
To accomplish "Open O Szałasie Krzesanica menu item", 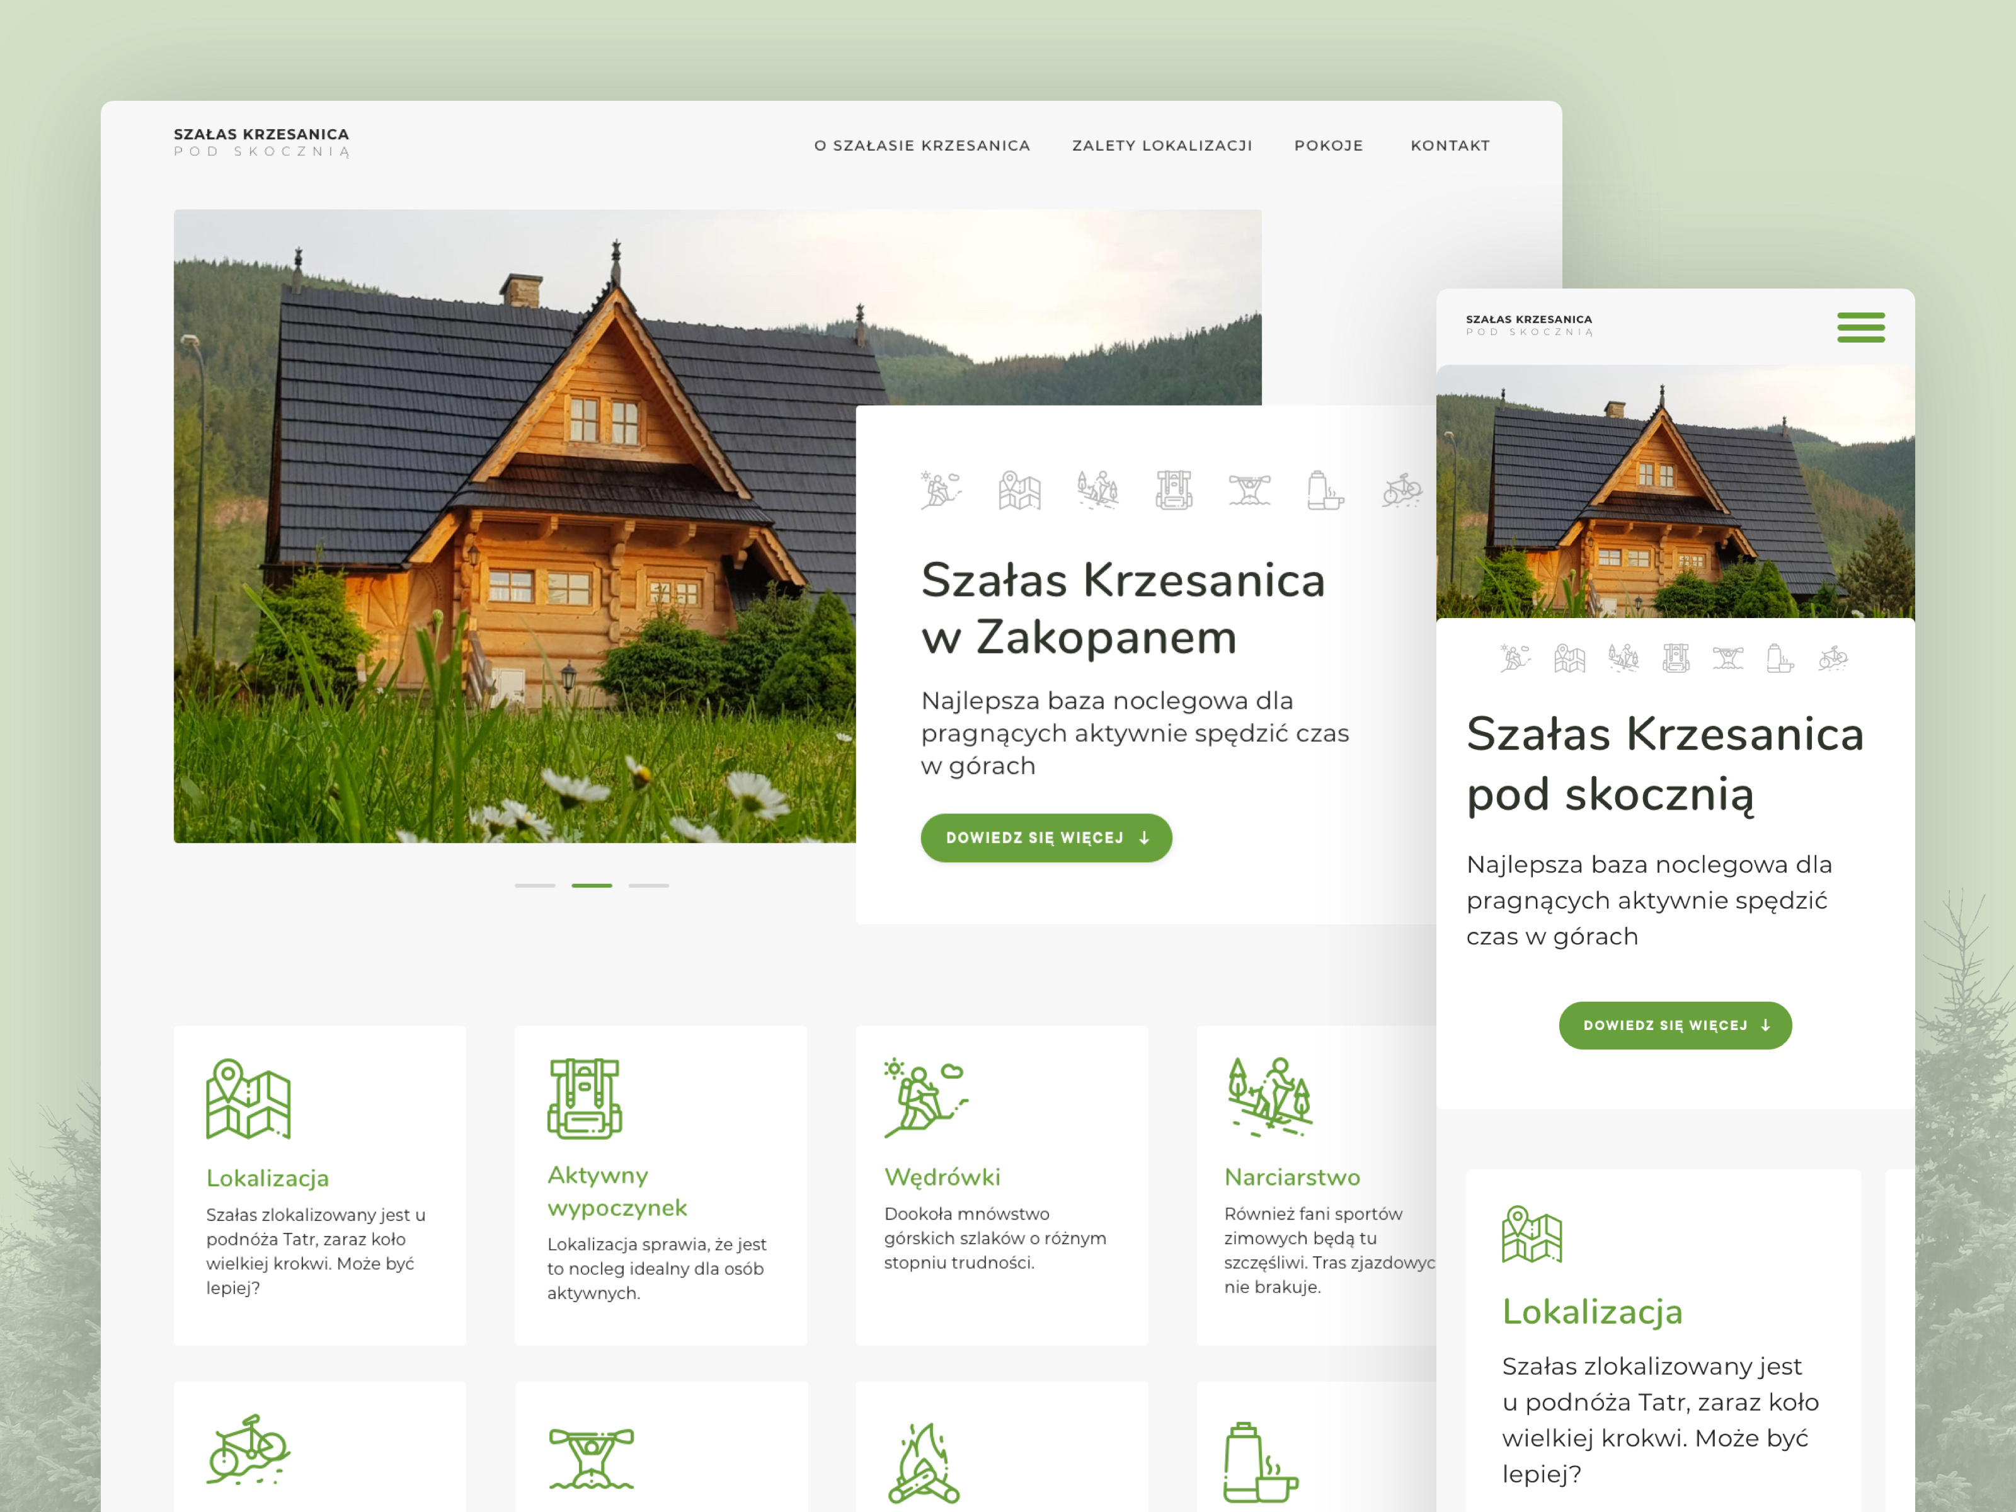I will (922, 146).
